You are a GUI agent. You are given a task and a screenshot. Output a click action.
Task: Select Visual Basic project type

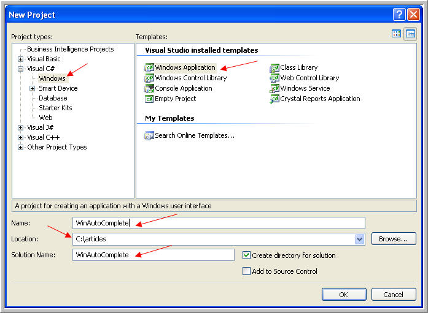[44, 59]
